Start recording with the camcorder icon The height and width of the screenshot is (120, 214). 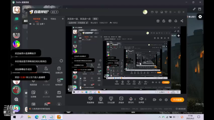(x=155, y=100)
